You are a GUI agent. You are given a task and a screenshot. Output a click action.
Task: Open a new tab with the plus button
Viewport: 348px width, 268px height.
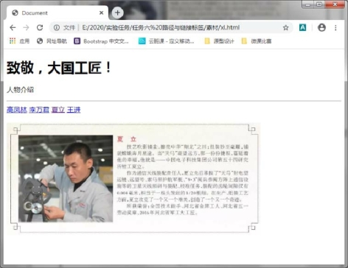[x=117, y=13]
